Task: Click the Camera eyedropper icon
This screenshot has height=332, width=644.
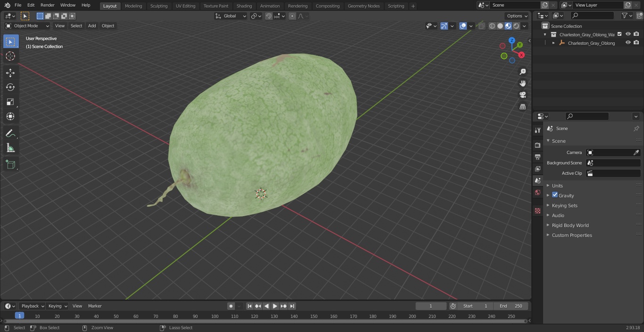Action: pos(636,153)
